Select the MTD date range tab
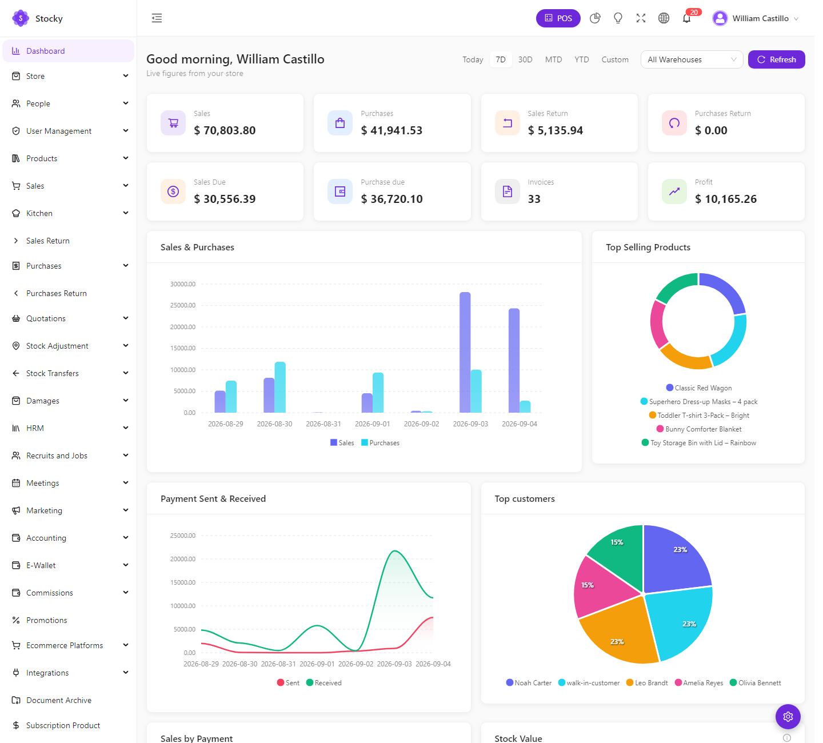 (x=553, y=59)
